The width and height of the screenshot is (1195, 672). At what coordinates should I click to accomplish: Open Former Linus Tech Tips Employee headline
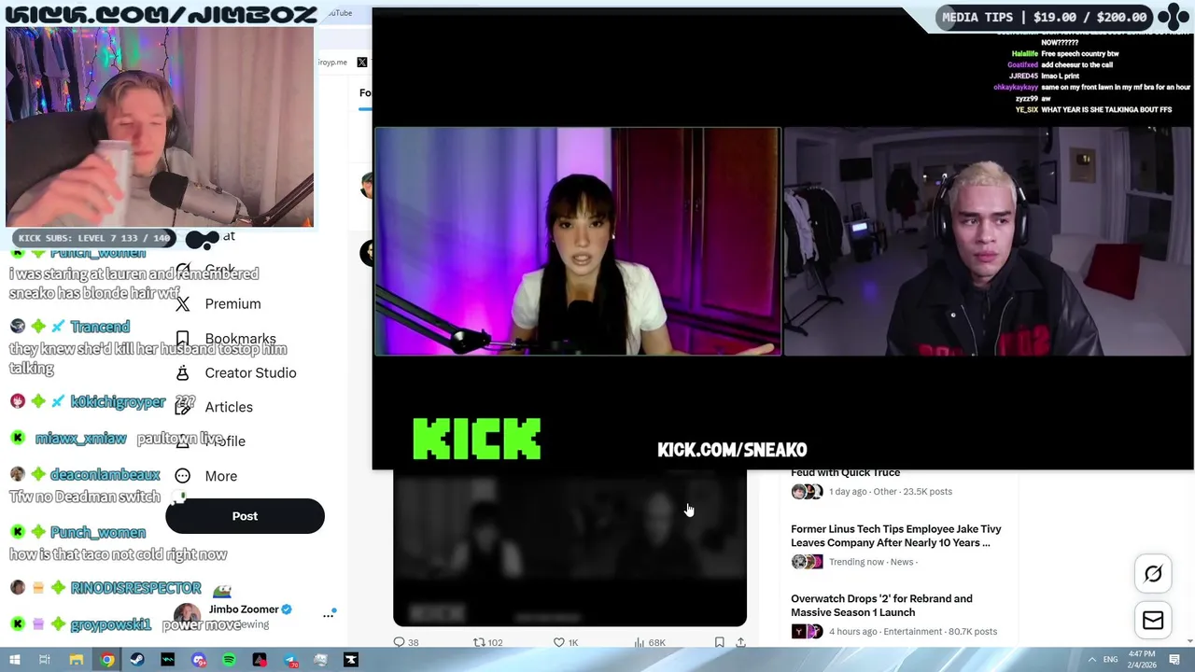coord(895,536)
